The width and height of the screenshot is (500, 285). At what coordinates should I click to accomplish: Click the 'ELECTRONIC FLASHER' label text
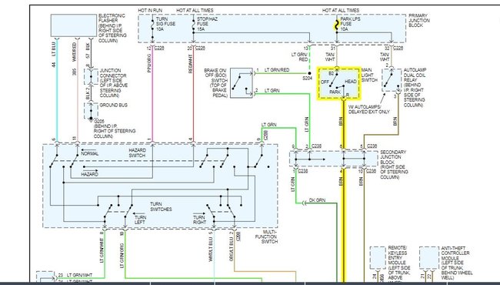[x=112, y=18]
